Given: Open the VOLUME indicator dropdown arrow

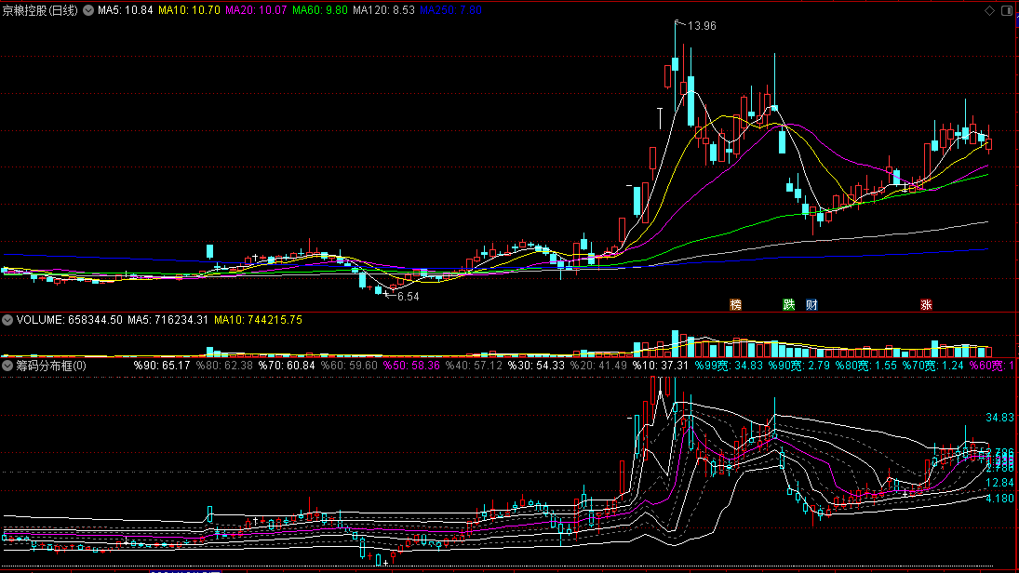Looking at the screenshot, I should pos(7,320).
